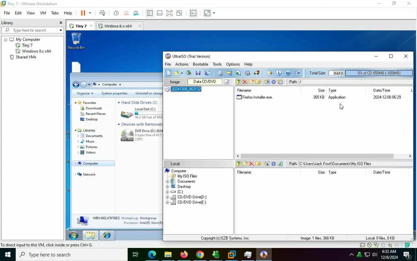417x261 pixels.
Task: Click the Mount to virtual drive icon
Action: [248, 73]
